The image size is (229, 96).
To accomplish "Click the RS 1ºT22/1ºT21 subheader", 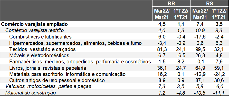I will (219, 14).
